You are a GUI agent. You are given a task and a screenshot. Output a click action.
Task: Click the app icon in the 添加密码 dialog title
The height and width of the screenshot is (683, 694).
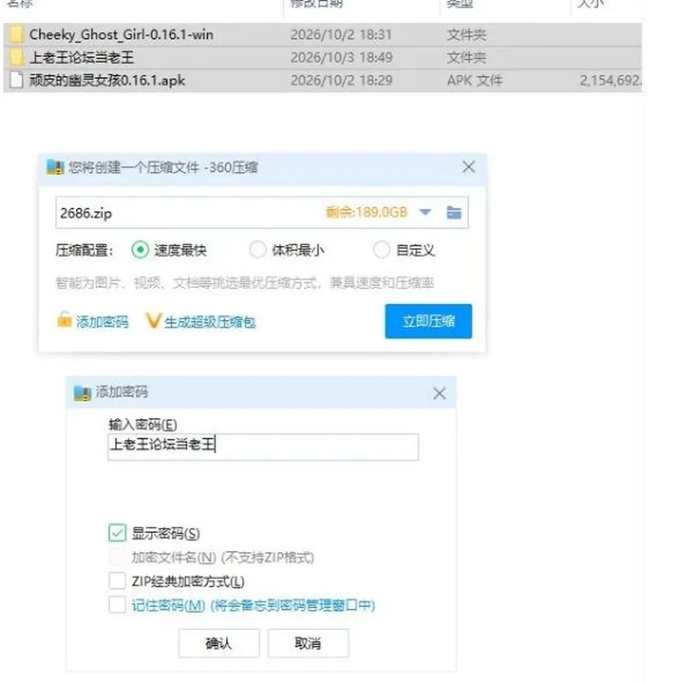pos(82,393)
